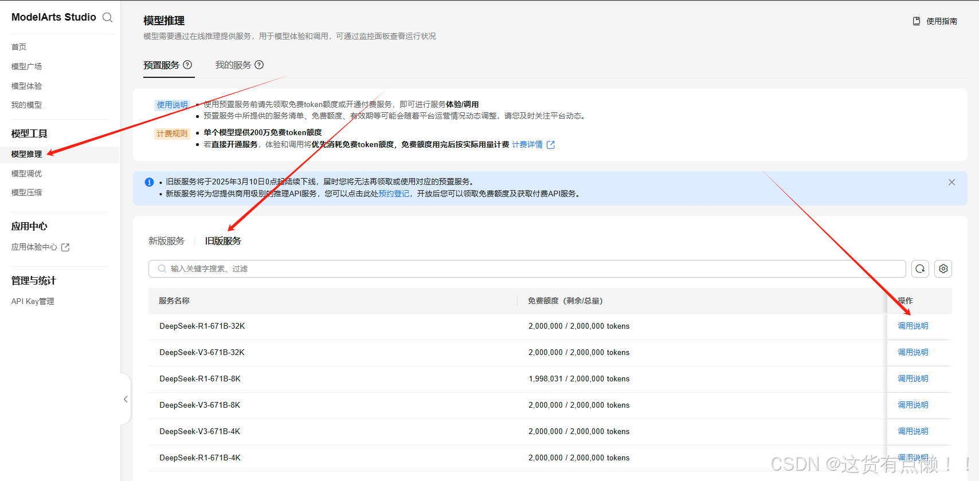Click the 免费额度 (剩余/总量) column header
The width and height of the screenshot is (979, 481).
coord(565,301)
